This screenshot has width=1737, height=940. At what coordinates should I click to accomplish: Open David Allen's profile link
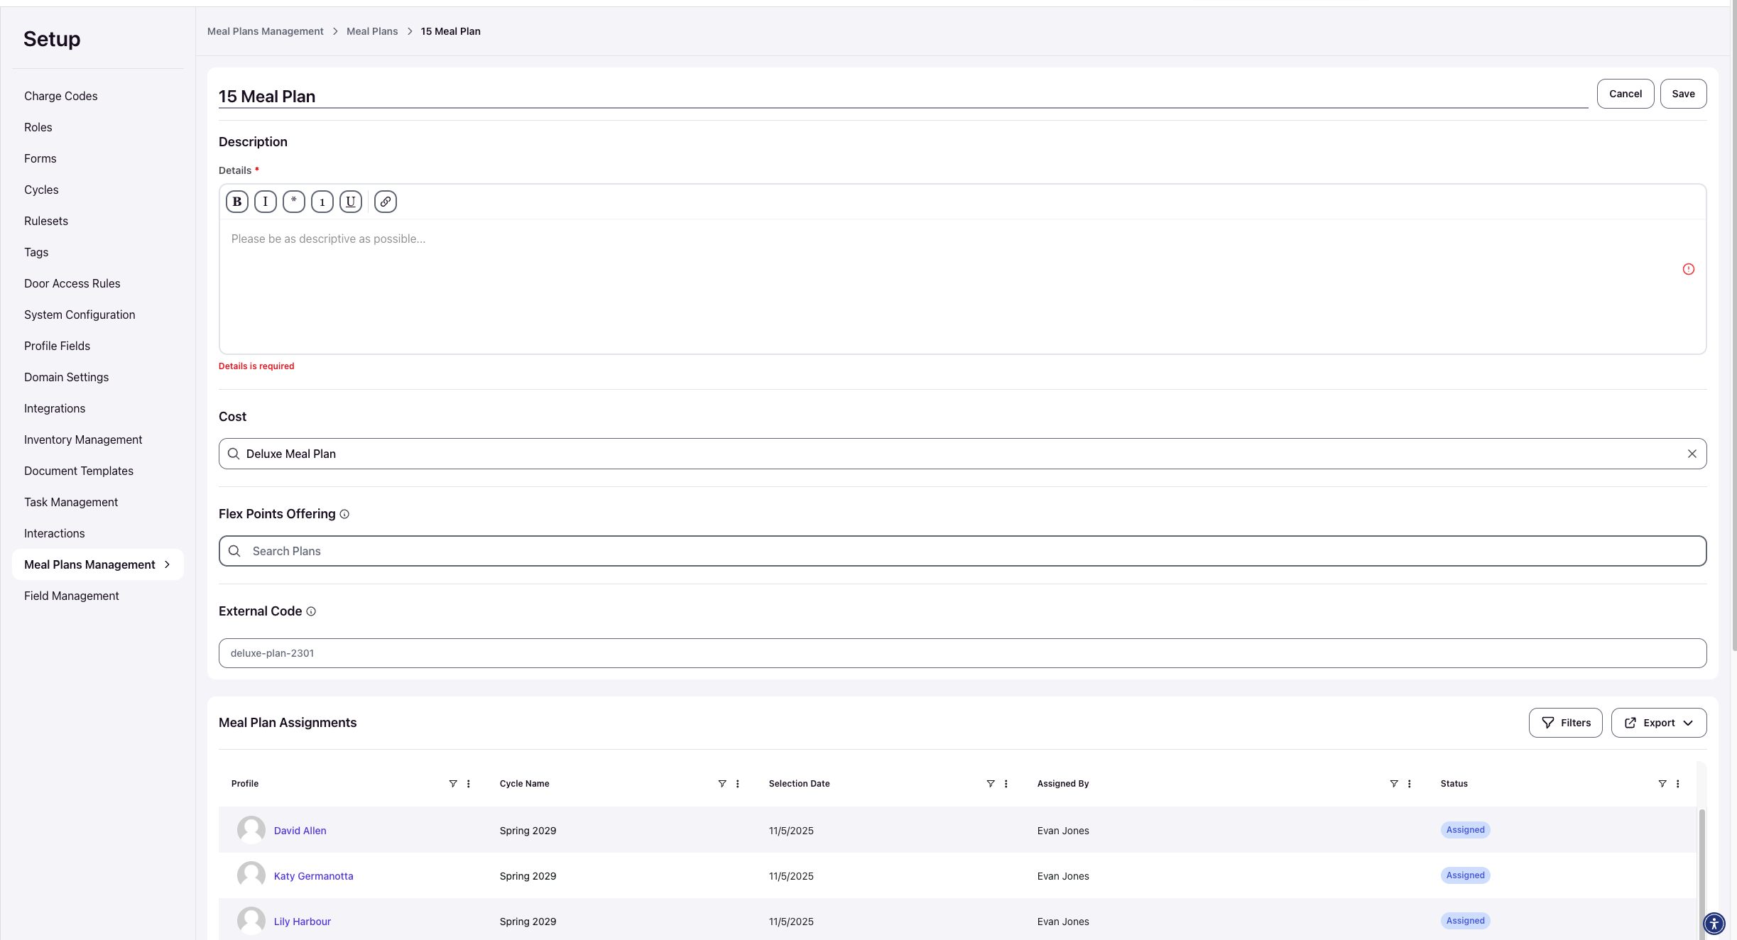[300, 831]
